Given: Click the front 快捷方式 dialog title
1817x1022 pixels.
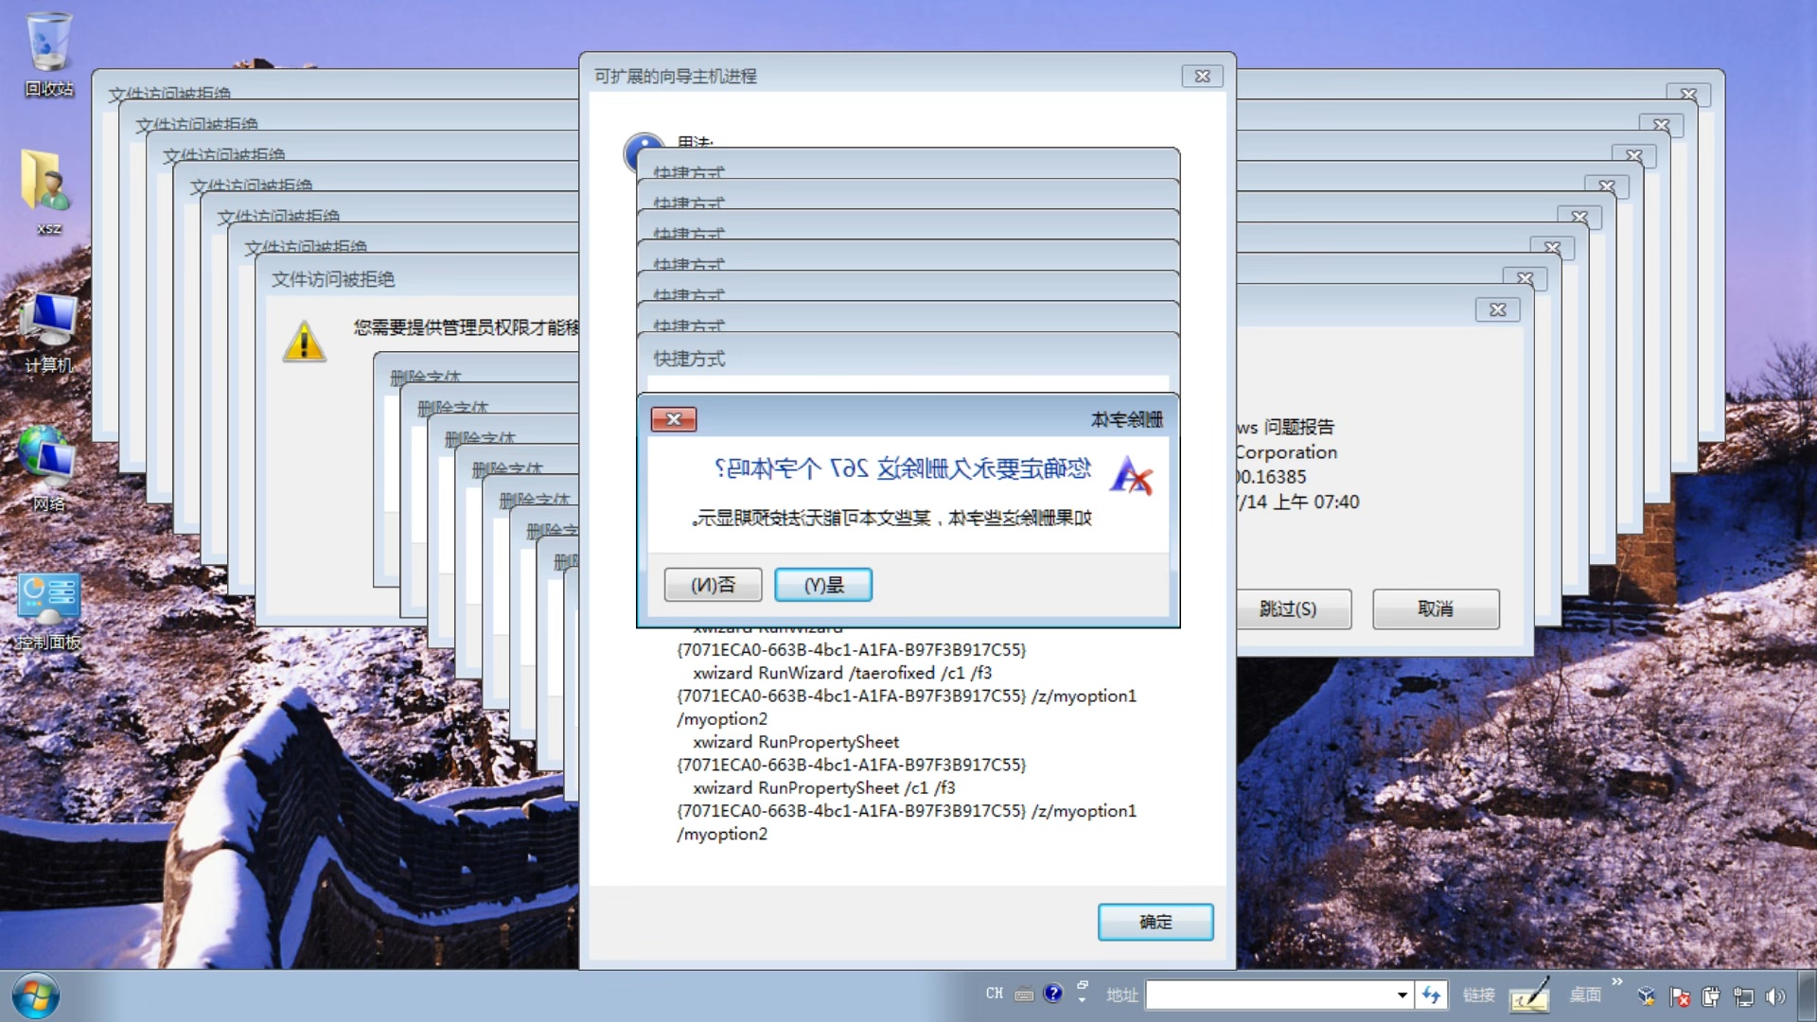Looking at the screenshot, I should [x=689, y=359].
